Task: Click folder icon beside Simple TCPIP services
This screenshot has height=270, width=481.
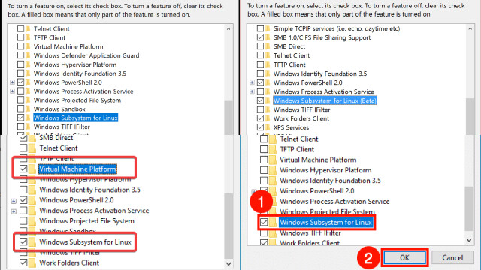Action: tap(268, 28)
